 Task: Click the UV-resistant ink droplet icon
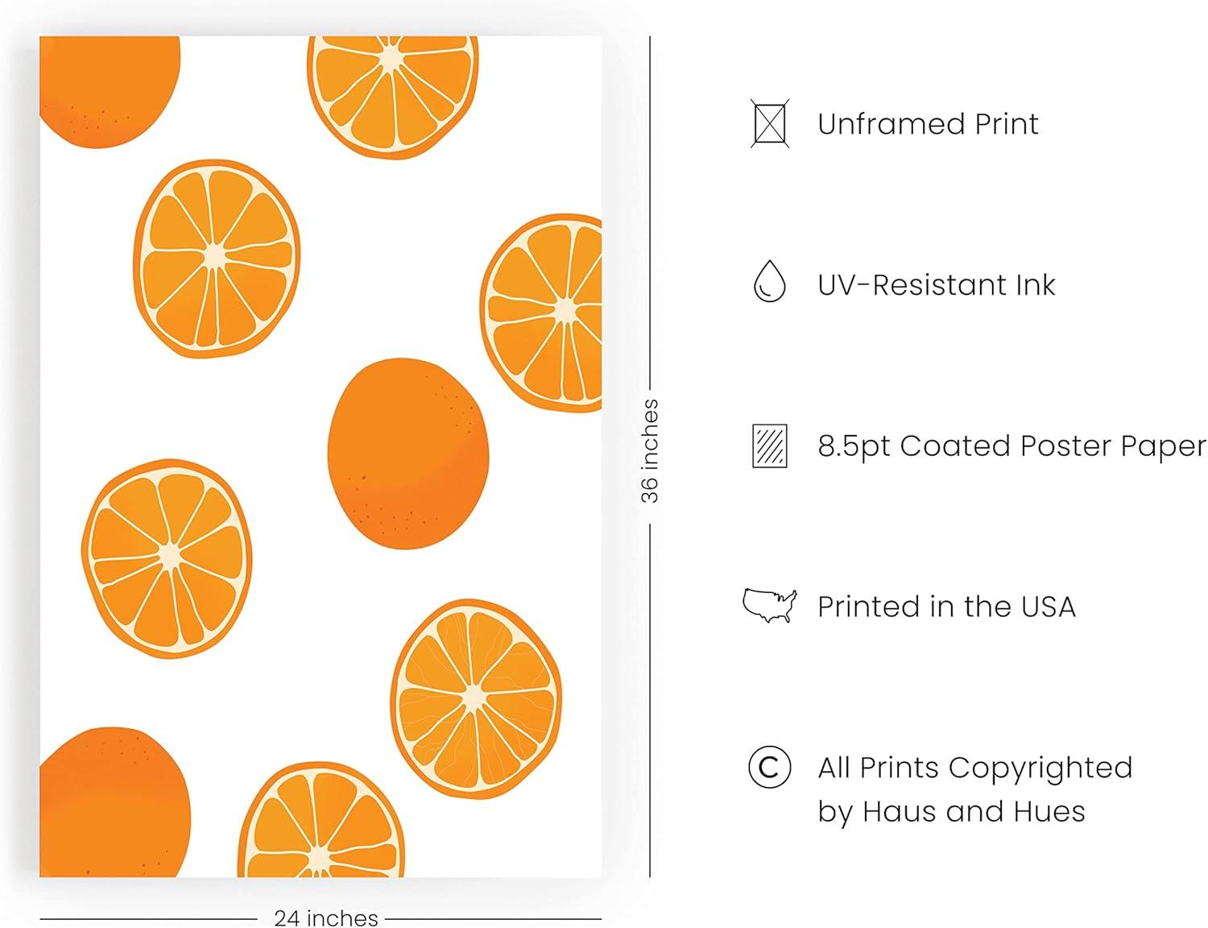pos(769,281)
